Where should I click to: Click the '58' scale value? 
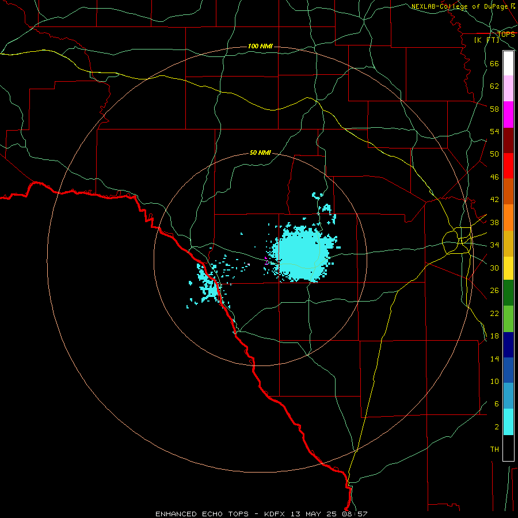(494, 109)
